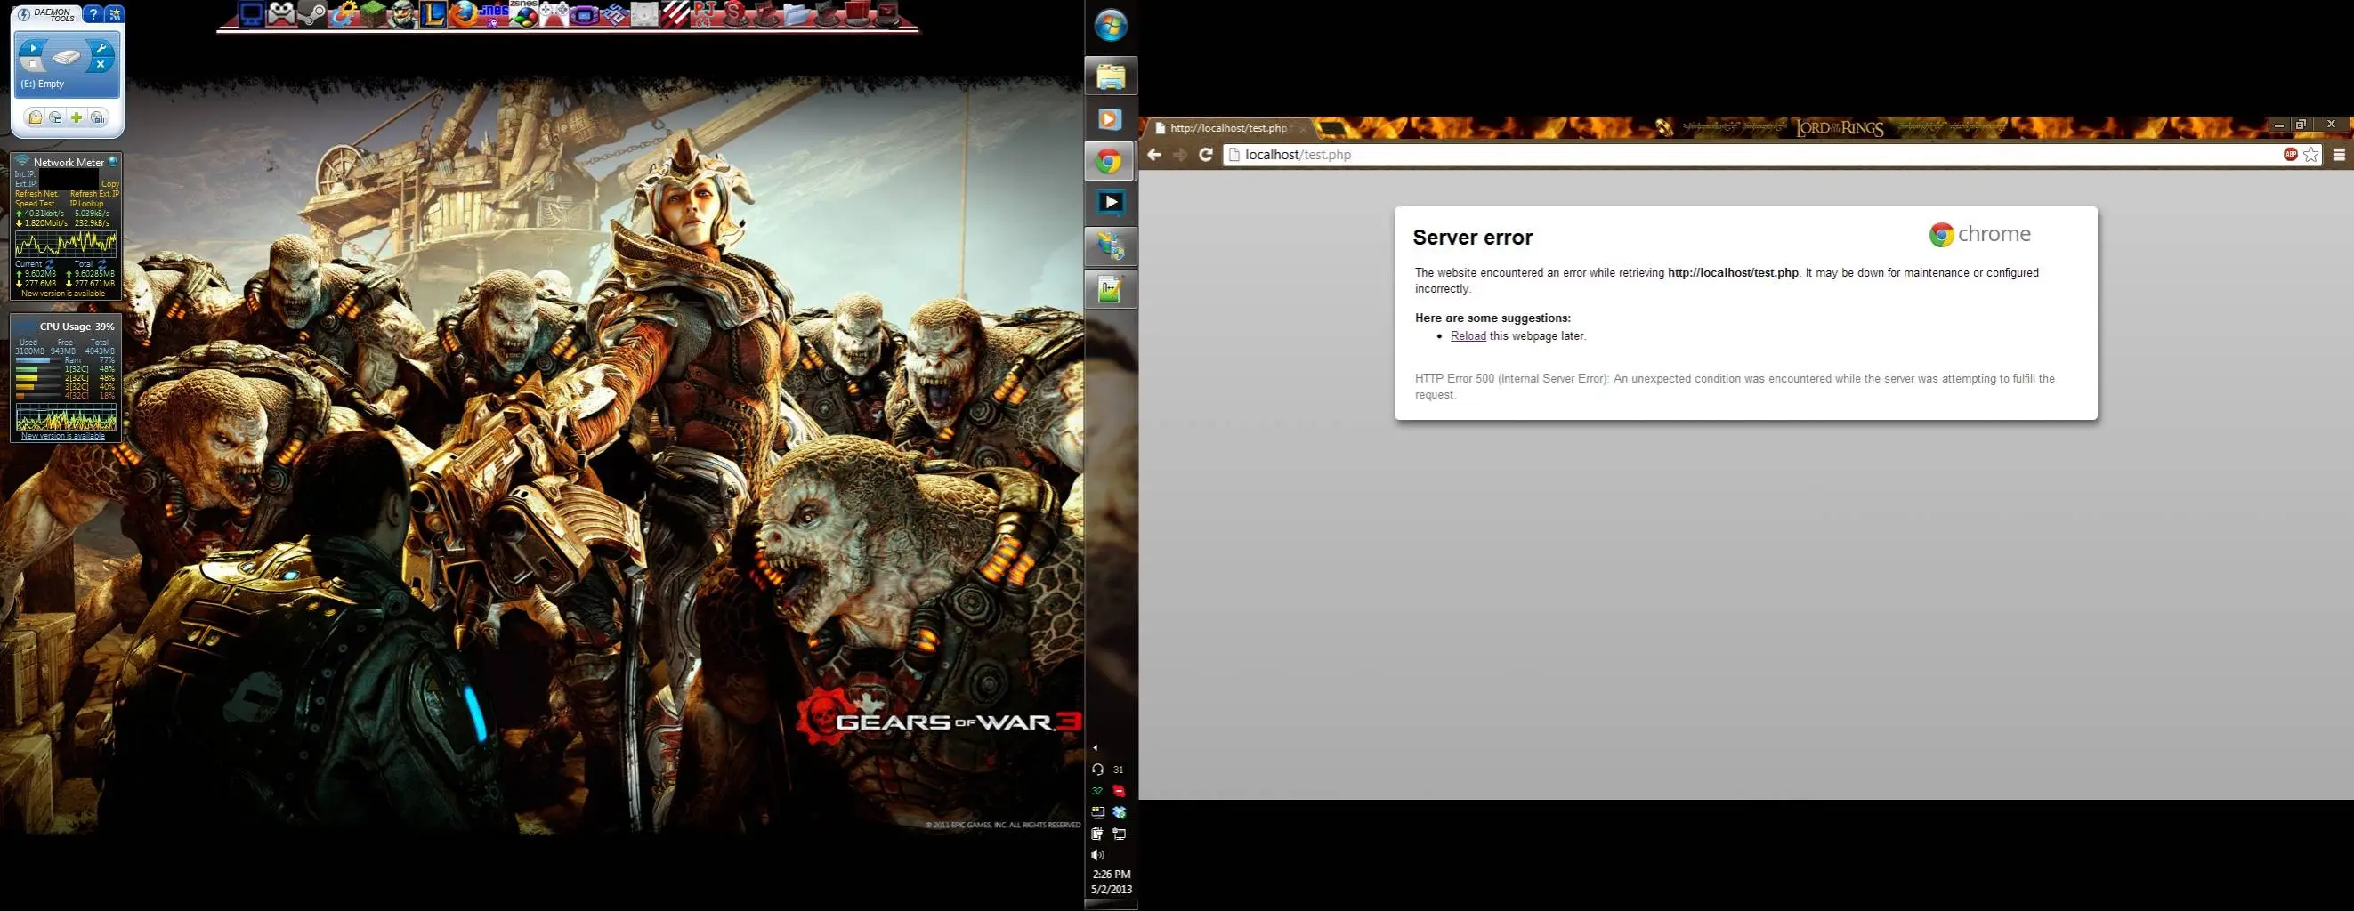
Task: Click the localhost/test.php address bar
Action: coord(1754,155)
